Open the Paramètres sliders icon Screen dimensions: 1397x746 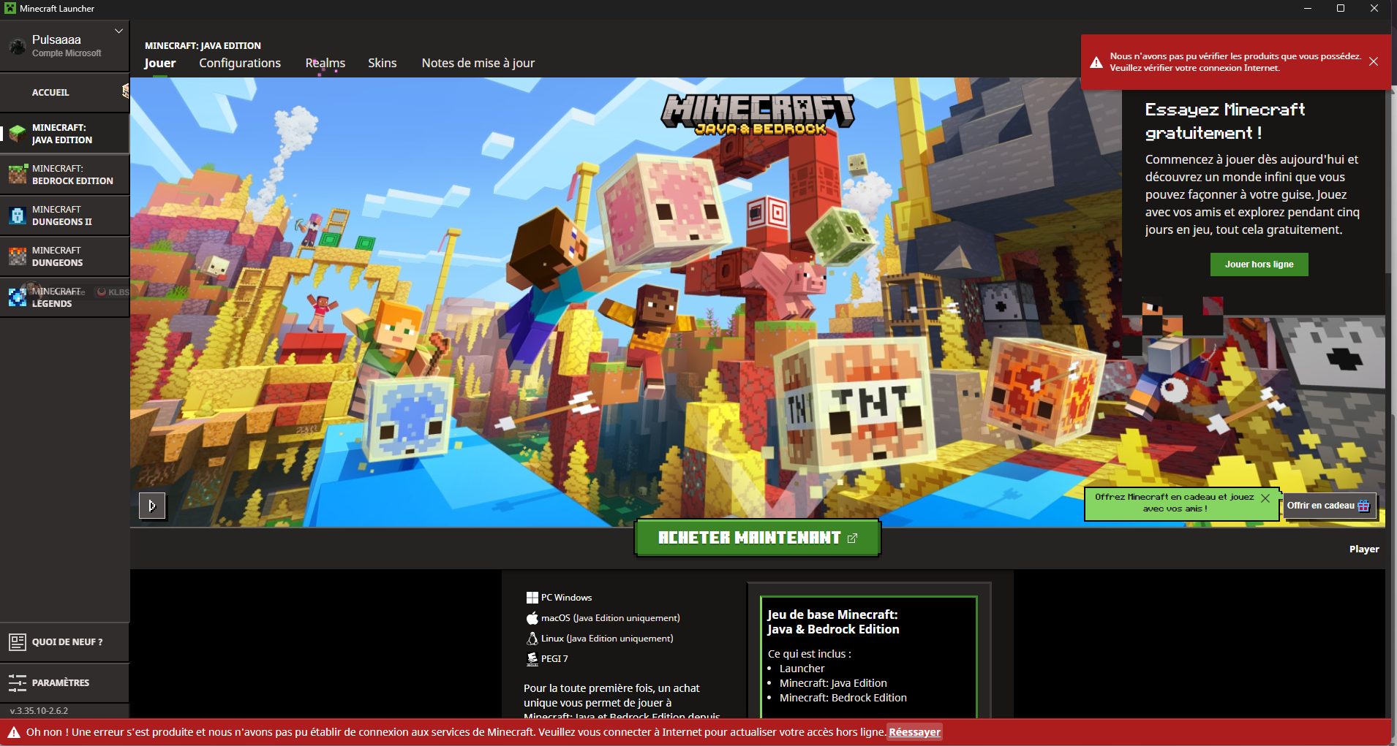[x=18, y=683]
